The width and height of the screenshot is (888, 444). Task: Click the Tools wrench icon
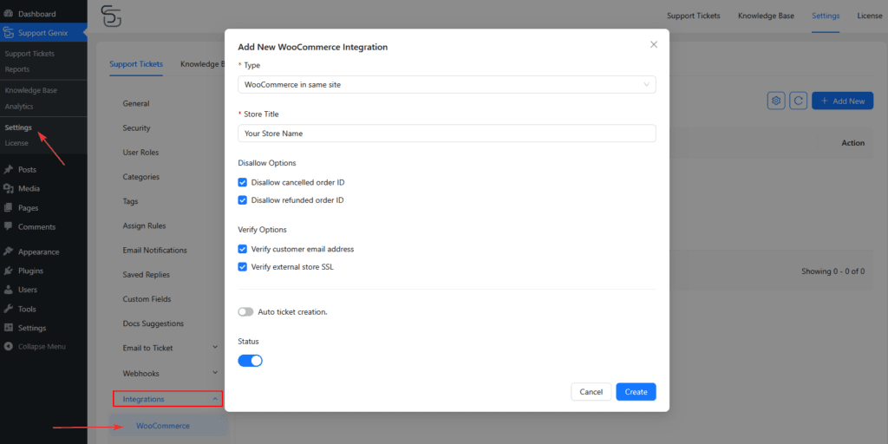coord(9,310)
